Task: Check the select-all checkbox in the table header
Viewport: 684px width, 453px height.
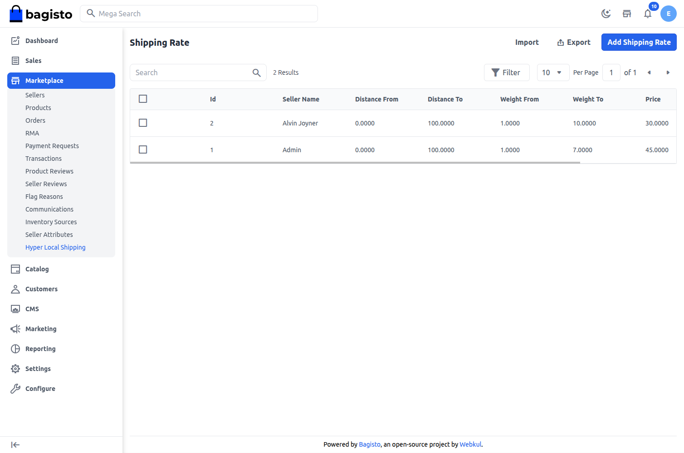Action: point(143,98)
